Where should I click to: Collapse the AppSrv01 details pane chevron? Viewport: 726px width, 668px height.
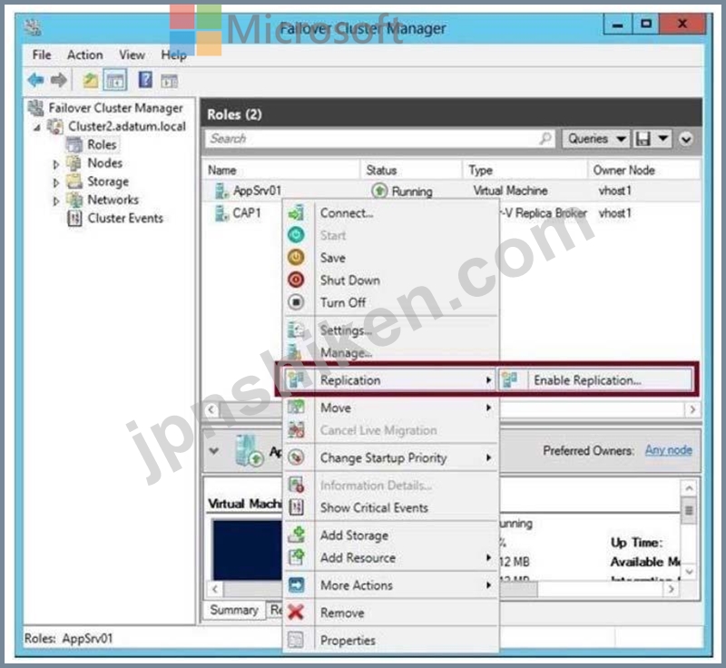coord(214,450)
